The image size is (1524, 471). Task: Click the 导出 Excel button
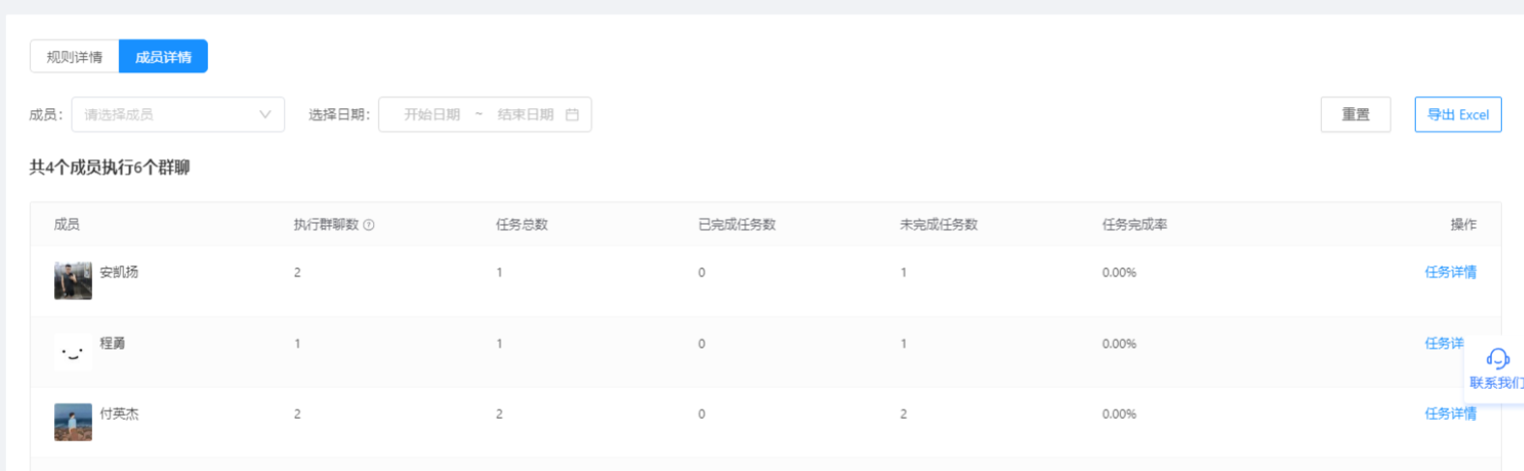point(1458,115)
